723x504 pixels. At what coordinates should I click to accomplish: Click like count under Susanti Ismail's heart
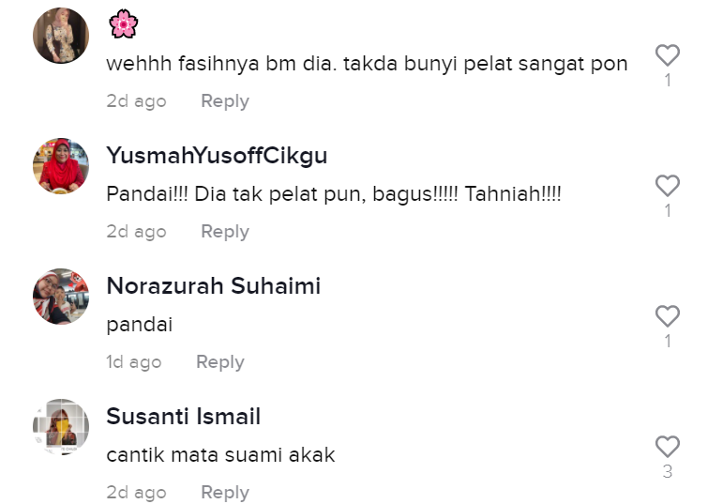click(x=667, y=472)
